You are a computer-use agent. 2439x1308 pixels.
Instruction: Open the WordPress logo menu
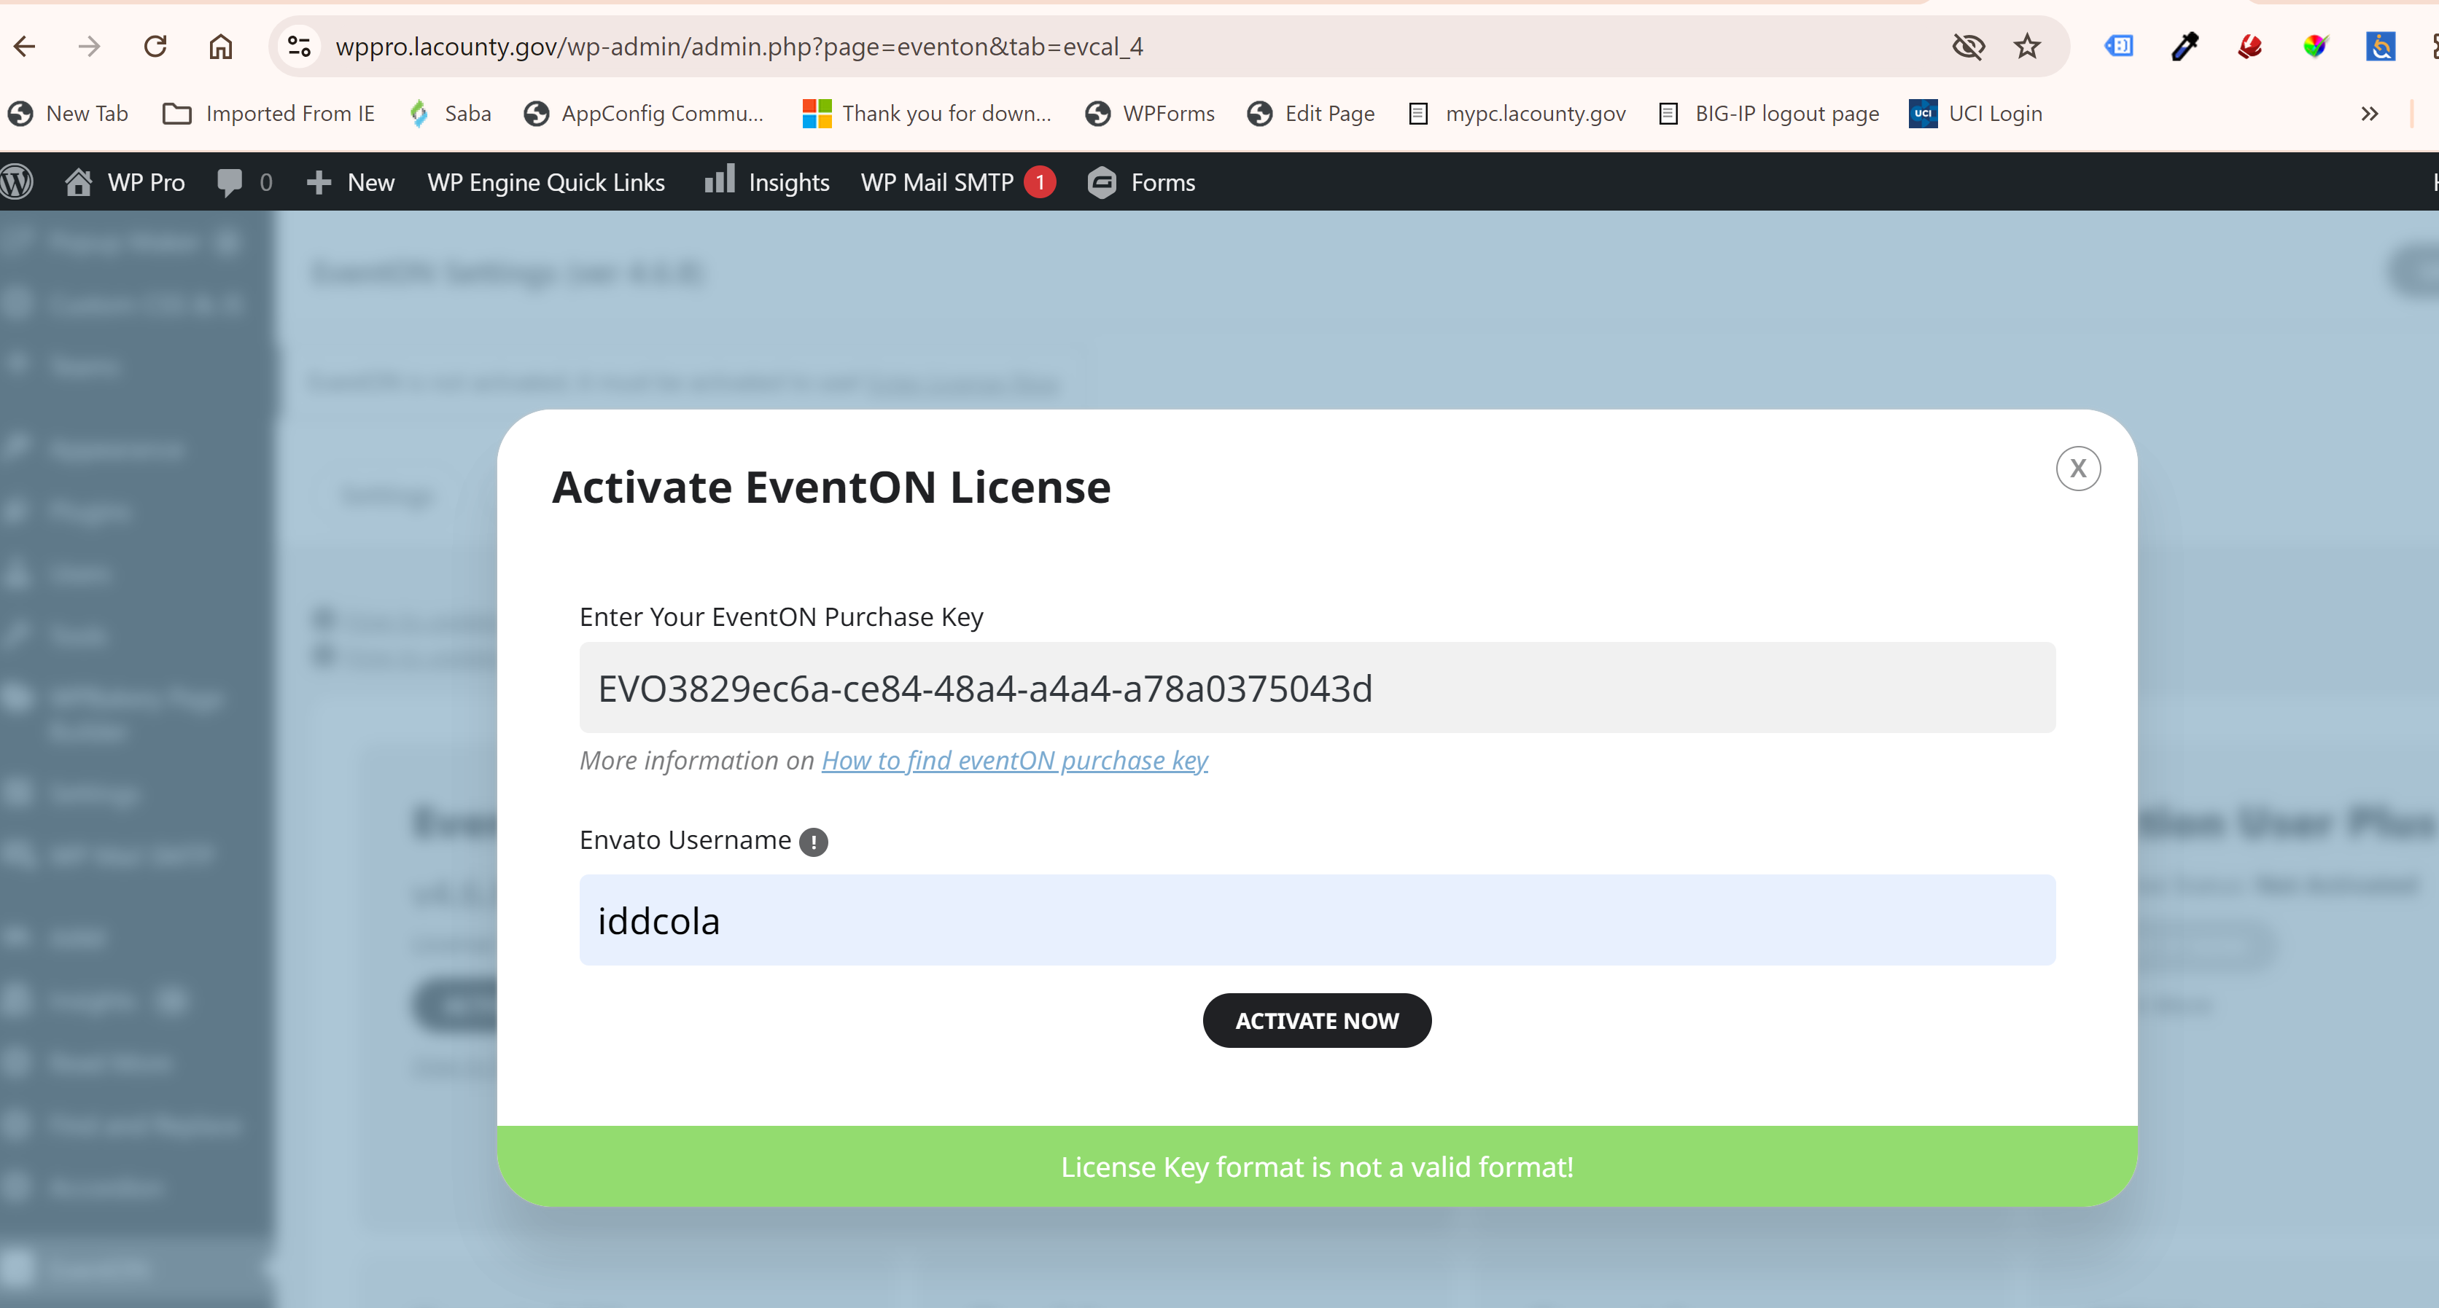[x=17, y=181]
